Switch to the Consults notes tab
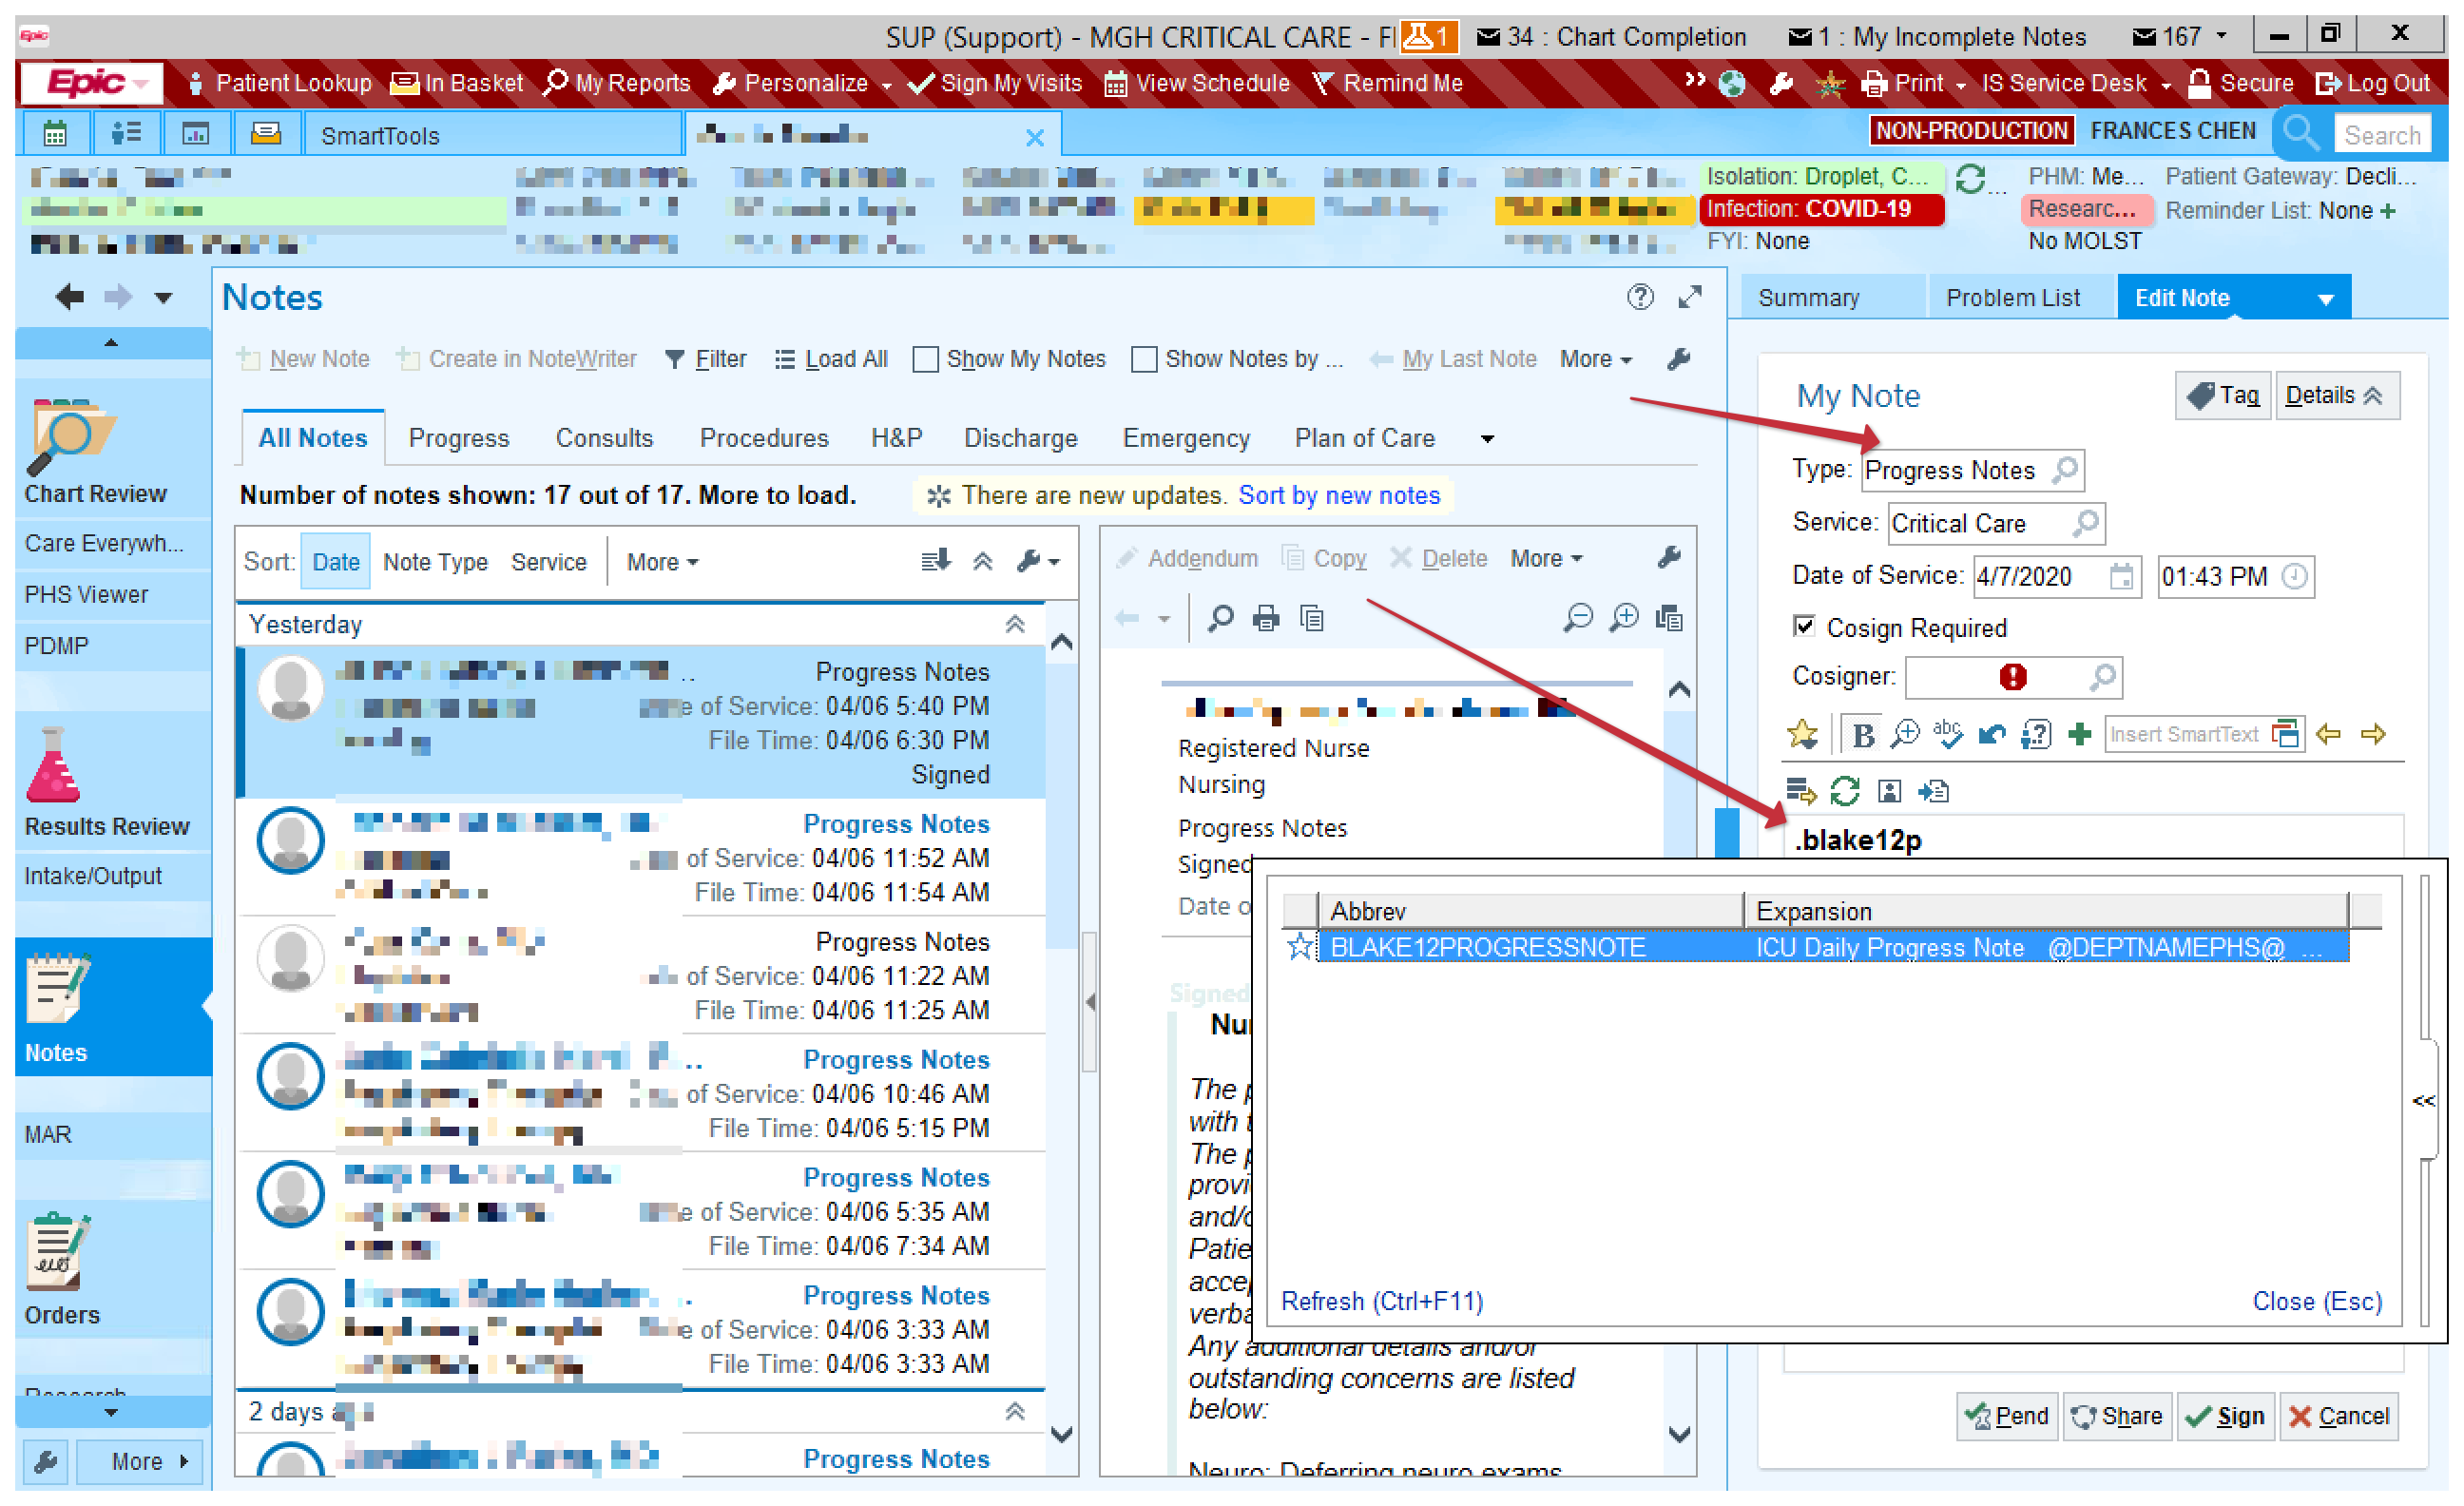The image size is (2464, 1506). [x=604, y=438]
